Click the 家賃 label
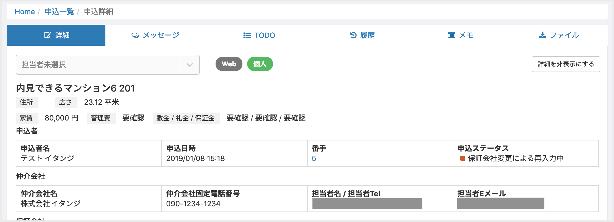Screen dimensions: 614x222 tap(27, 118)
